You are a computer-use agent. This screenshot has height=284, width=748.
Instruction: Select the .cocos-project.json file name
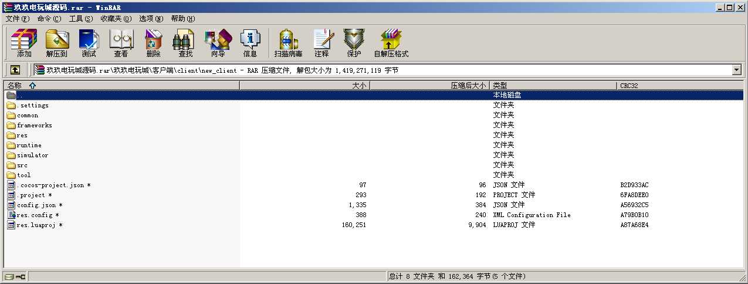coord(53,185)
